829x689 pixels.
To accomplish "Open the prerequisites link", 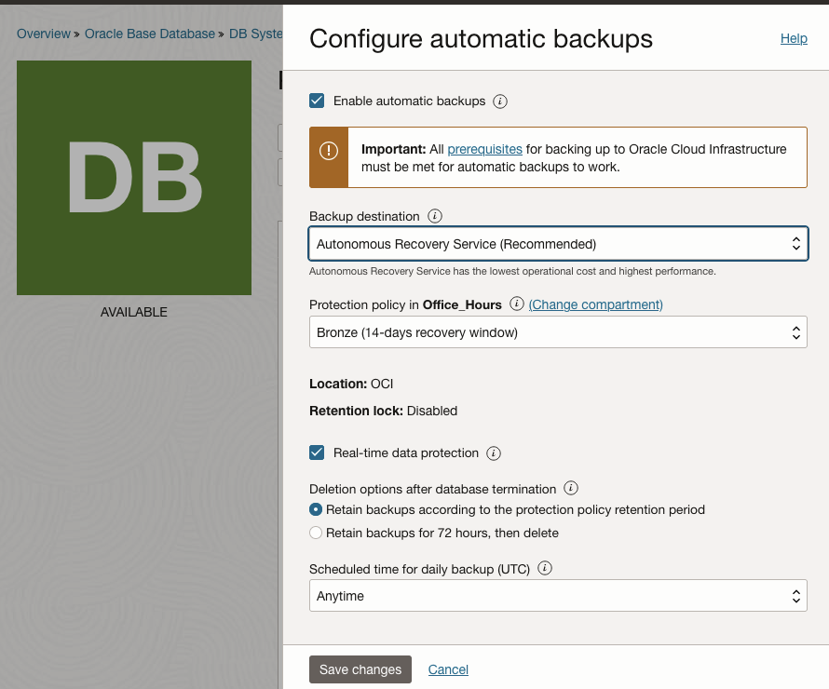I will (484, 149).
